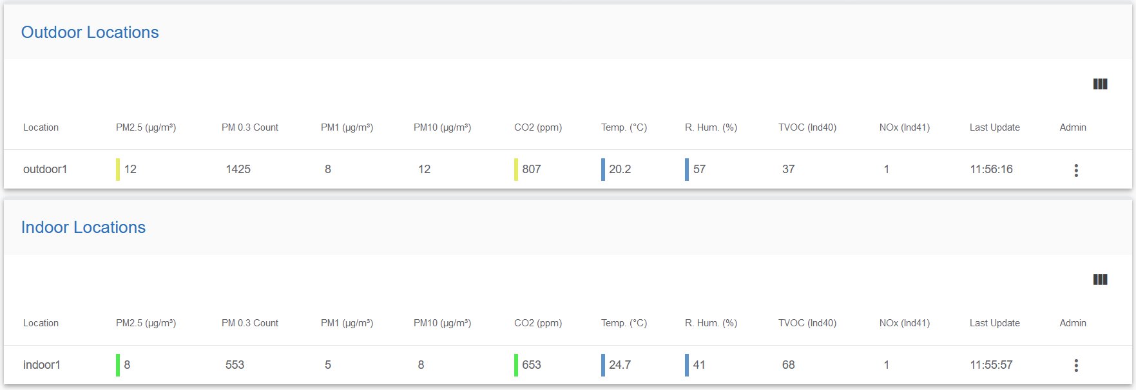Select the indoor1 location name
Screen dimensions: 1136x390
tap(42, 365)
